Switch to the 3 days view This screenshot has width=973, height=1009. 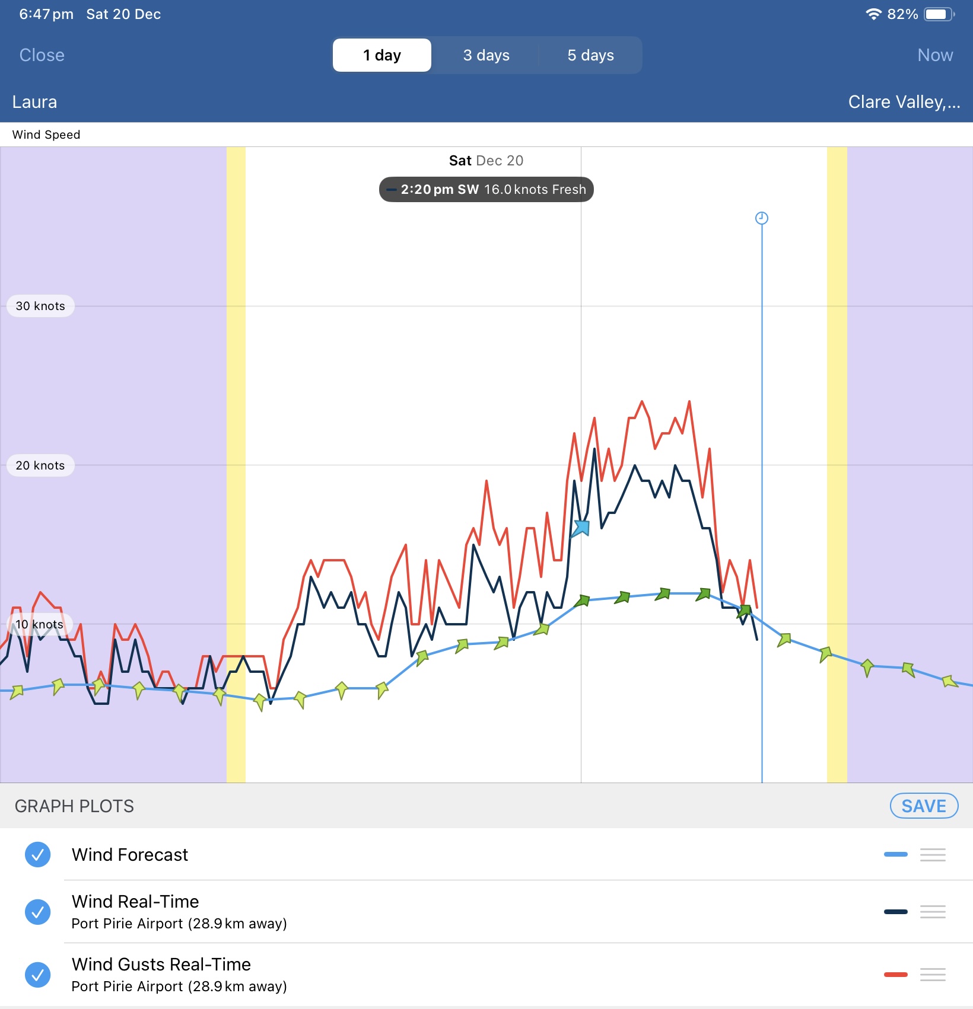click(x=486, y=55)
